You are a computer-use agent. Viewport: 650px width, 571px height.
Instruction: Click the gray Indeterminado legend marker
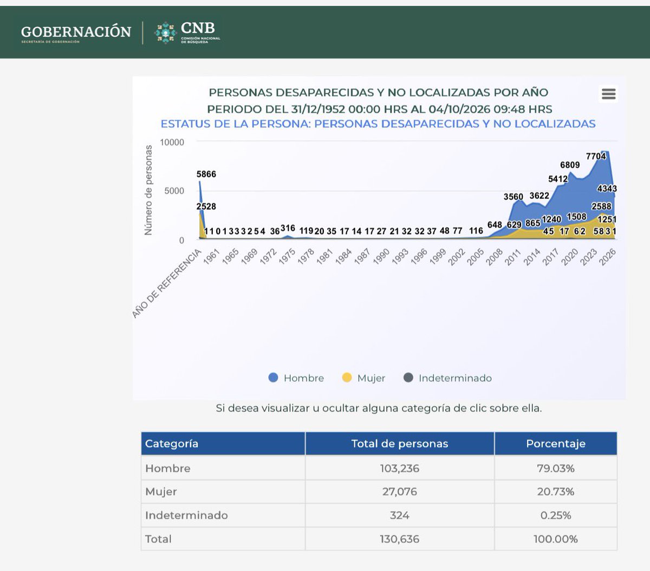pyautogui.click(x=408, y=378)
